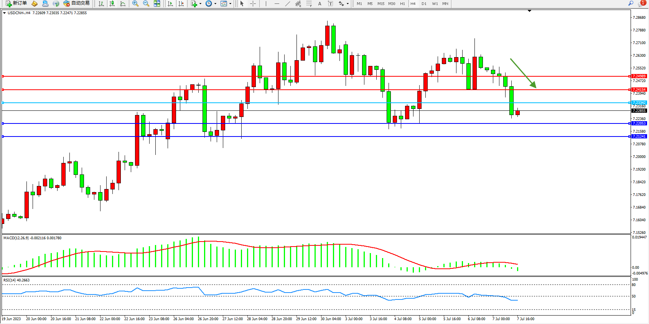This screenshot has width=649, height=324.
Task: Switch chart to Candlesticks display
Action: (x=112, y=3)
